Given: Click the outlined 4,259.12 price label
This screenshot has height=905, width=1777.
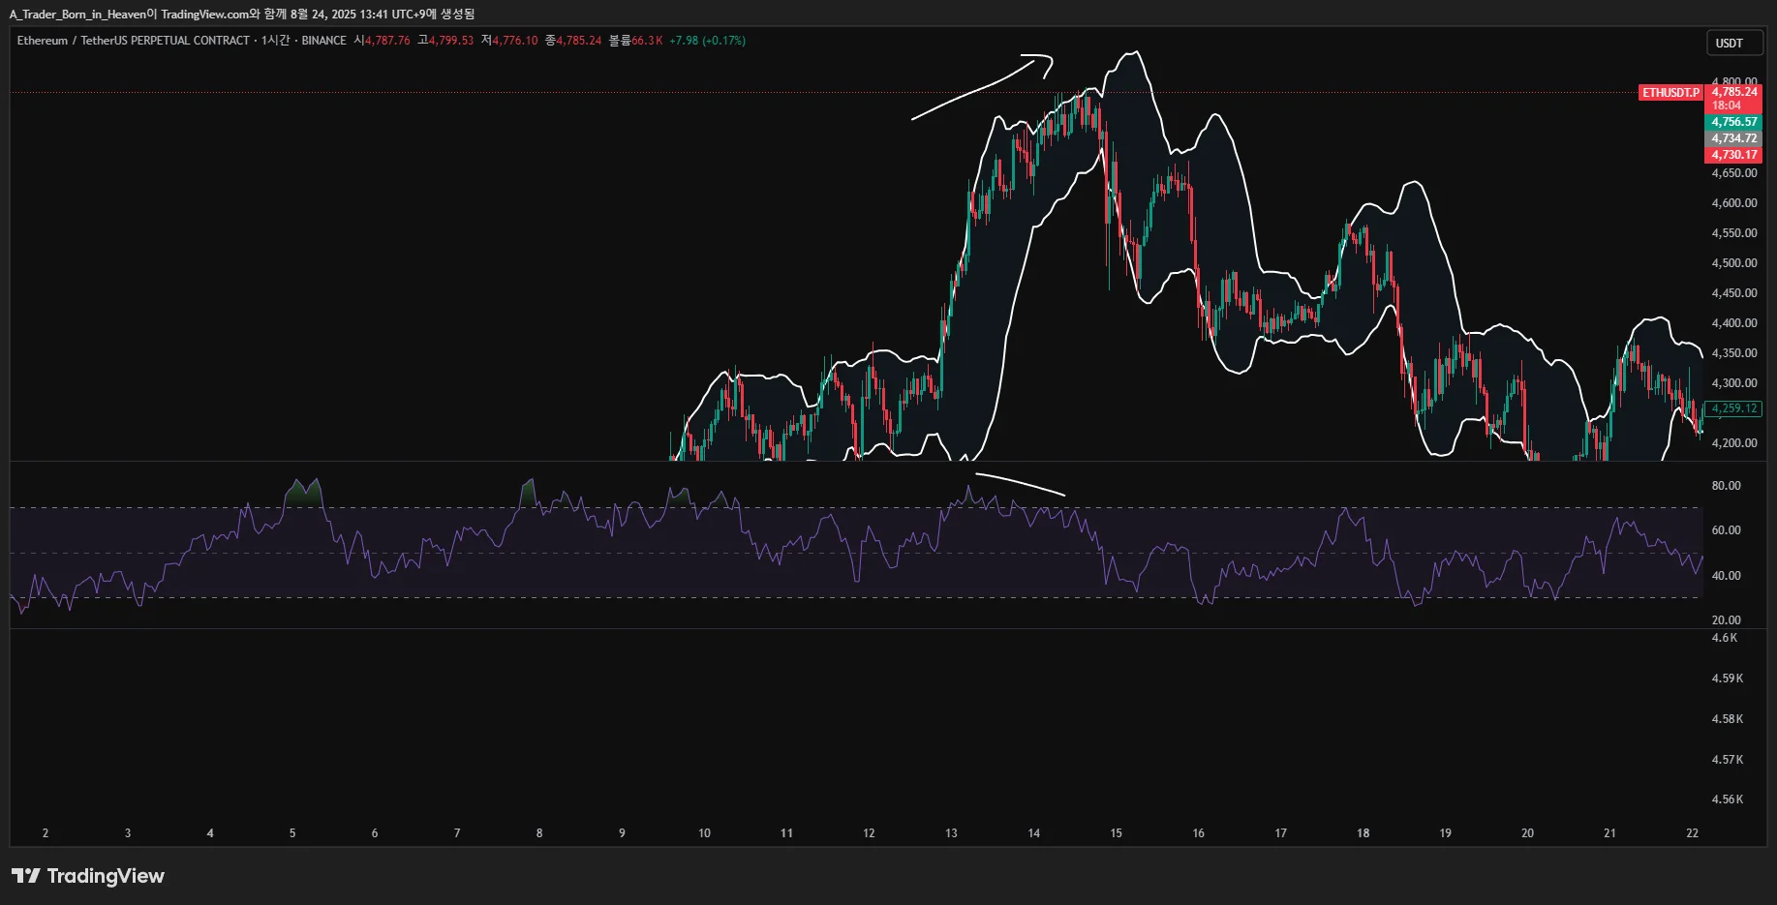Looking at the screenshot, I should (1733, 408).
